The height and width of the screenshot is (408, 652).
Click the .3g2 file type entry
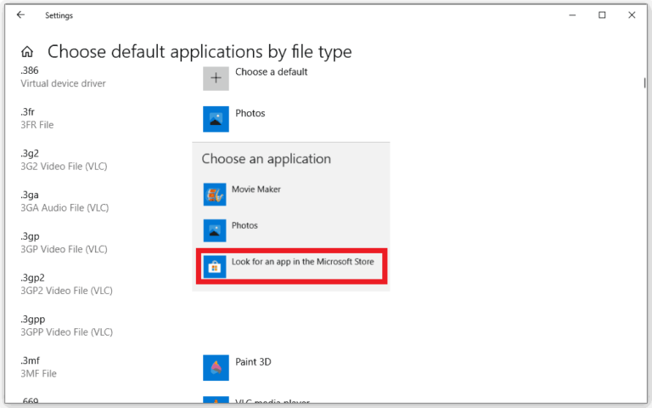(x=64, y=160)
